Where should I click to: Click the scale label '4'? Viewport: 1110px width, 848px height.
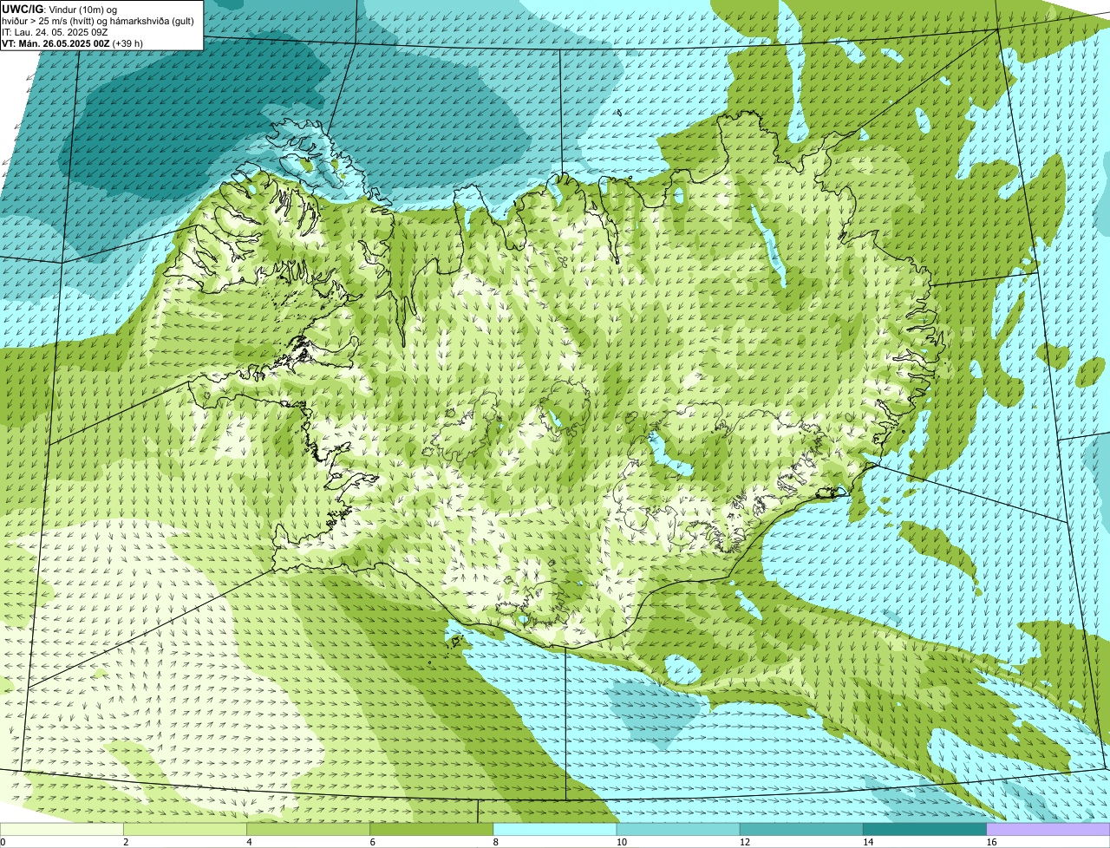pyautogui.click(x=249, y=842)
